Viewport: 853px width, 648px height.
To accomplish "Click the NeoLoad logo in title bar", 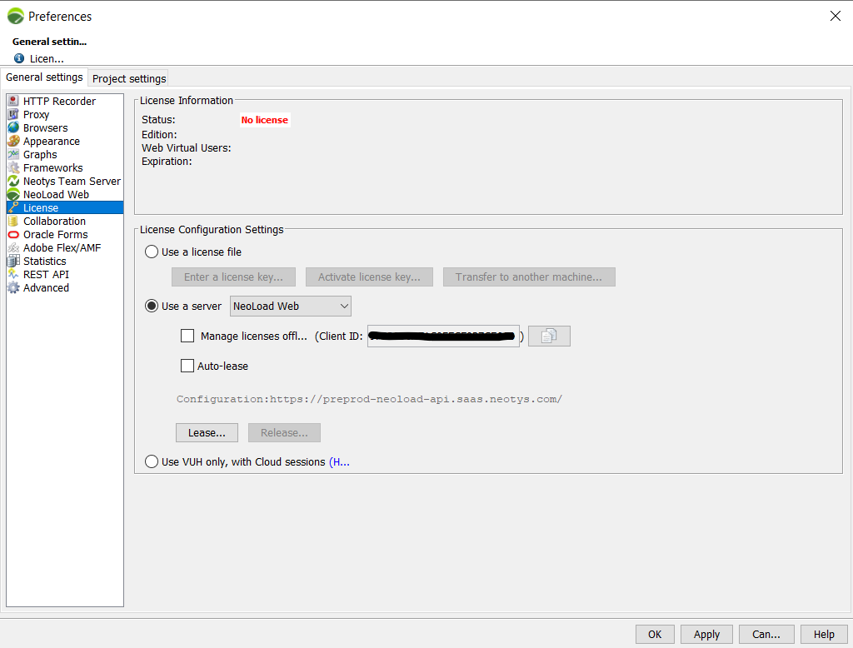I will coord(15,17).
